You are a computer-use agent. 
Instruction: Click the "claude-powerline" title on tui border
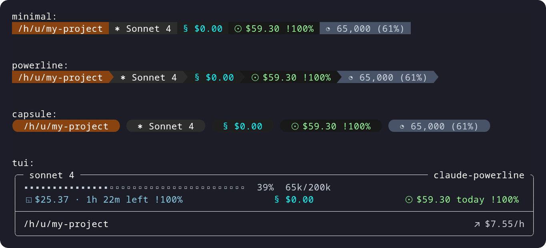coord(479,175)
